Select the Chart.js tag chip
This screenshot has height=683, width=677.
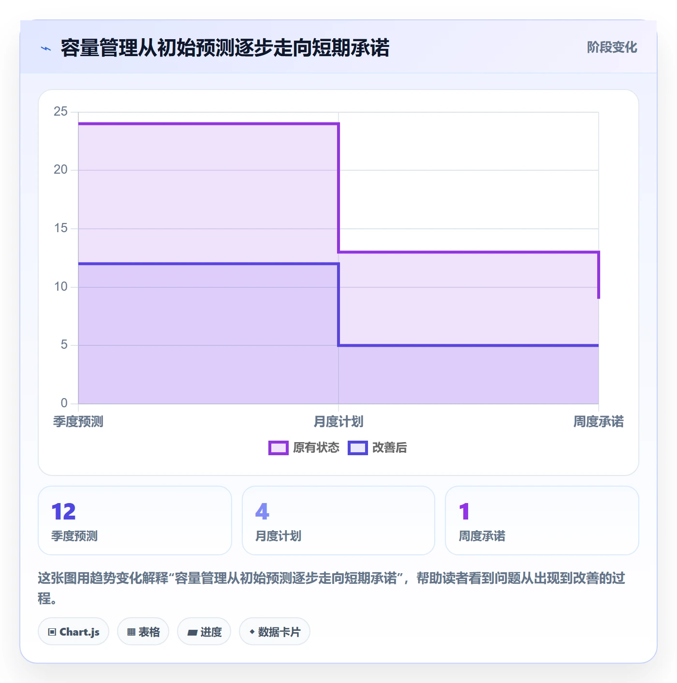(x=74, y=632)
